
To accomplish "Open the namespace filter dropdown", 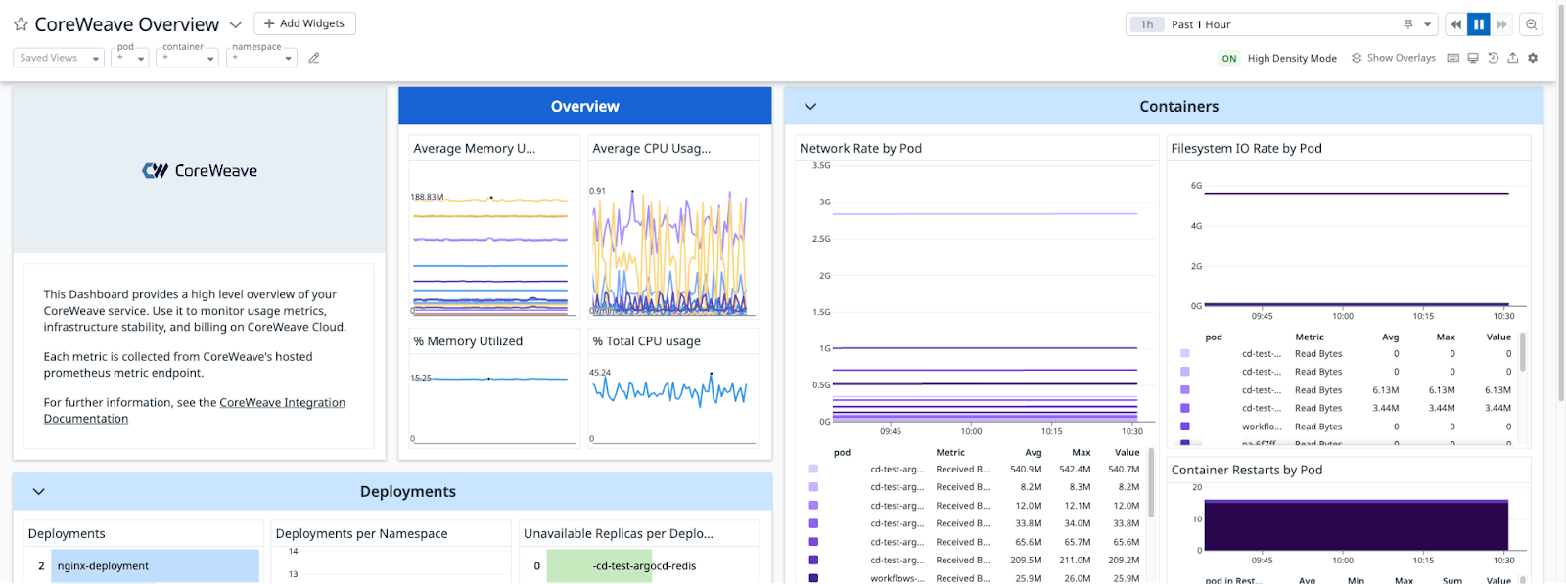I will (x=261, y=58).
